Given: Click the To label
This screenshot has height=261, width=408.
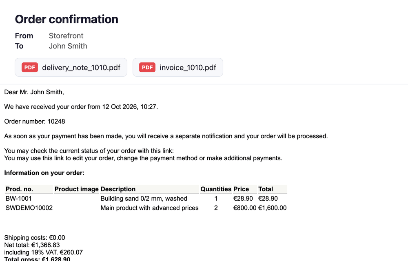Looking at the screenshot, I should (x=19, y=46).
